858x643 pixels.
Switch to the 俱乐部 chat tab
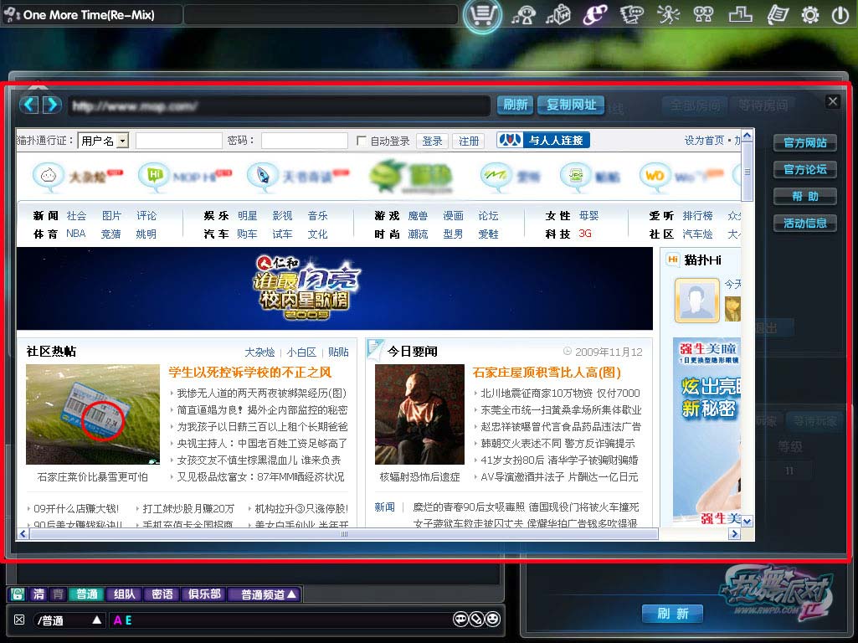(x=204, y=594)
